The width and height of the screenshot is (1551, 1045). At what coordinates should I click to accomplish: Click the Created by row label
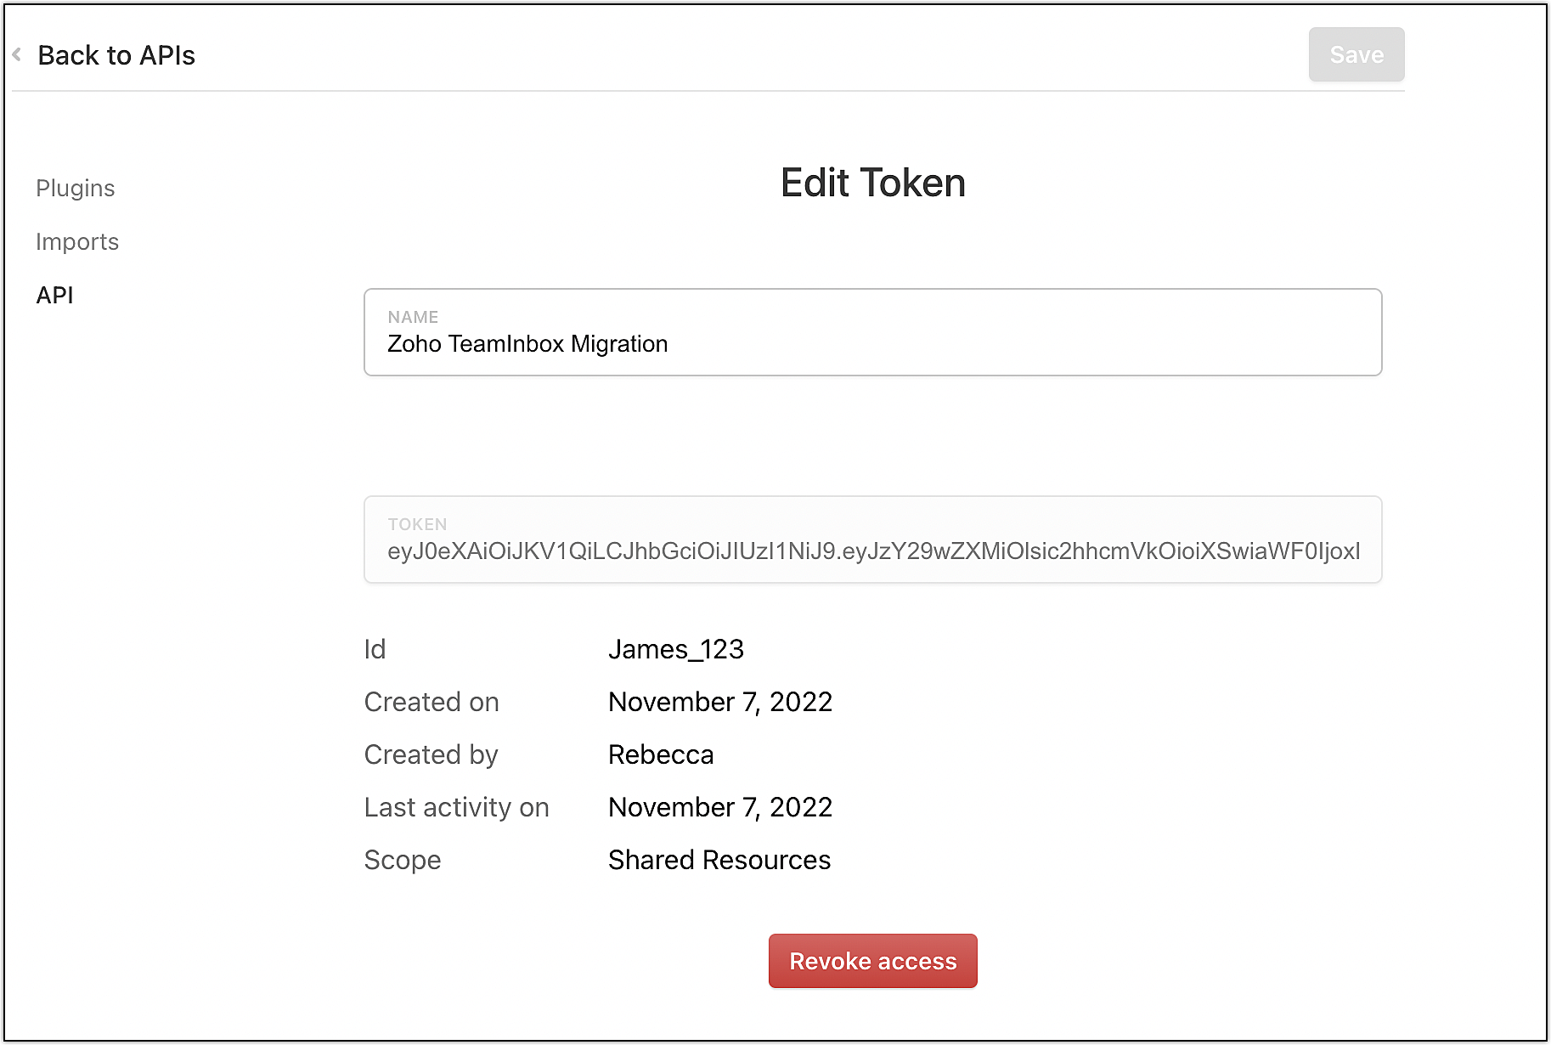[431, 754]
